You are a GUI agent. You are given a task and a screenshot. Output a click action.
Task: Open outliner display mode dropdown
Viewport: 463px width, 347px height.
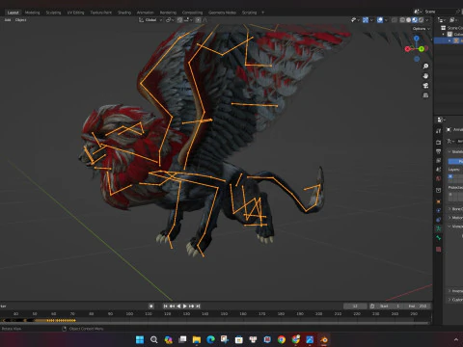click(442, 20)
